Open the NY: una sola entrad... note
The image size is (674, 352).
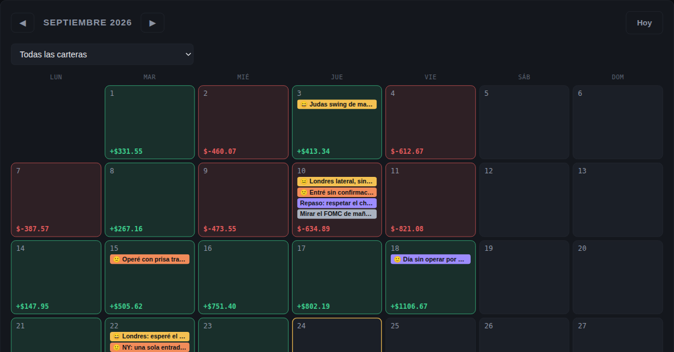point(150,347)
